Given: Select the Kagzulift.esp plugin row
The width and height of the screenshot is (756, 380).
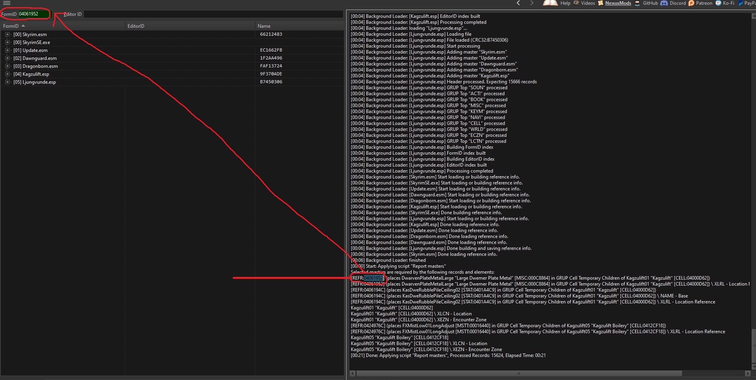Looking at the screenshot, I should (x=172, y=74).
